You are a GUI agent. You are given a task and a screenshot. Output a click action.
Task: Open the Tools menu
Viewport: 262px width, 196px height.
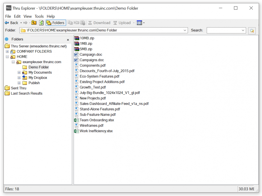[39, 16]
